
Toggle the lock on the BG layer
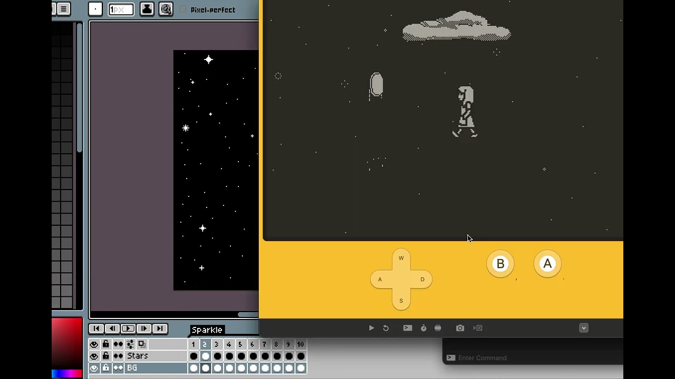[106, 368]
